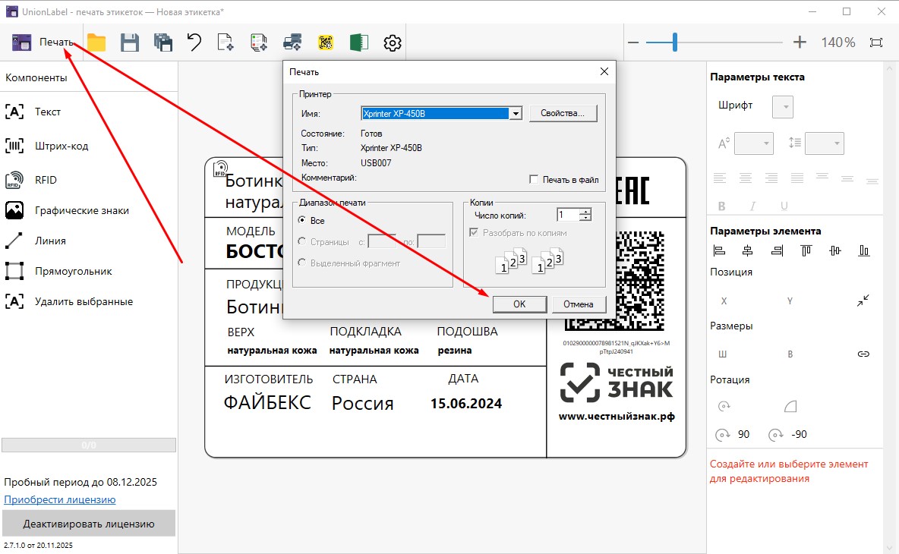This screenshot has width=899, height=554.
Task: Click the yellow QR code scan icon
Action: pos(326,42)
